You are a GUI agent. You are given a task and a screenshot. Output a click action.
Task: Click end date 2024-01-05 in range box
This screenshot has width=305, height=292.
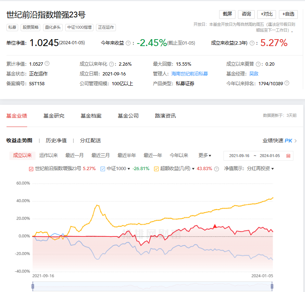point(270,156)
